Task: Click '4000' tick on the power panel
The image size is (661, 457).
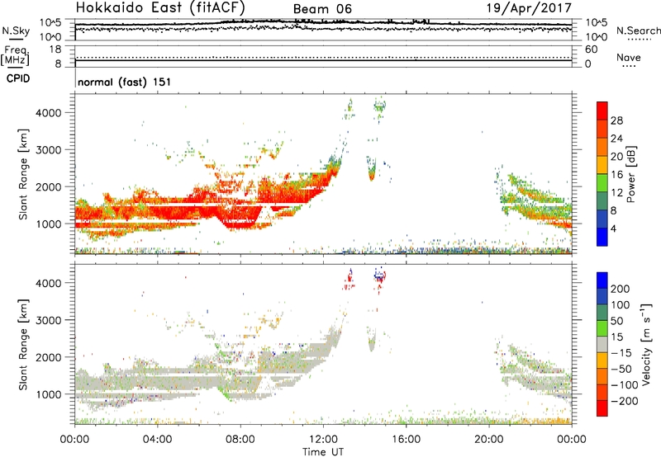Action: click(x=49, y=113)
